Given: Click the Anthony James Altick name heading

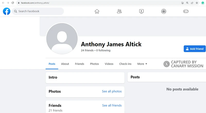Looking at the screenshot, I should [x=111, y=44].
